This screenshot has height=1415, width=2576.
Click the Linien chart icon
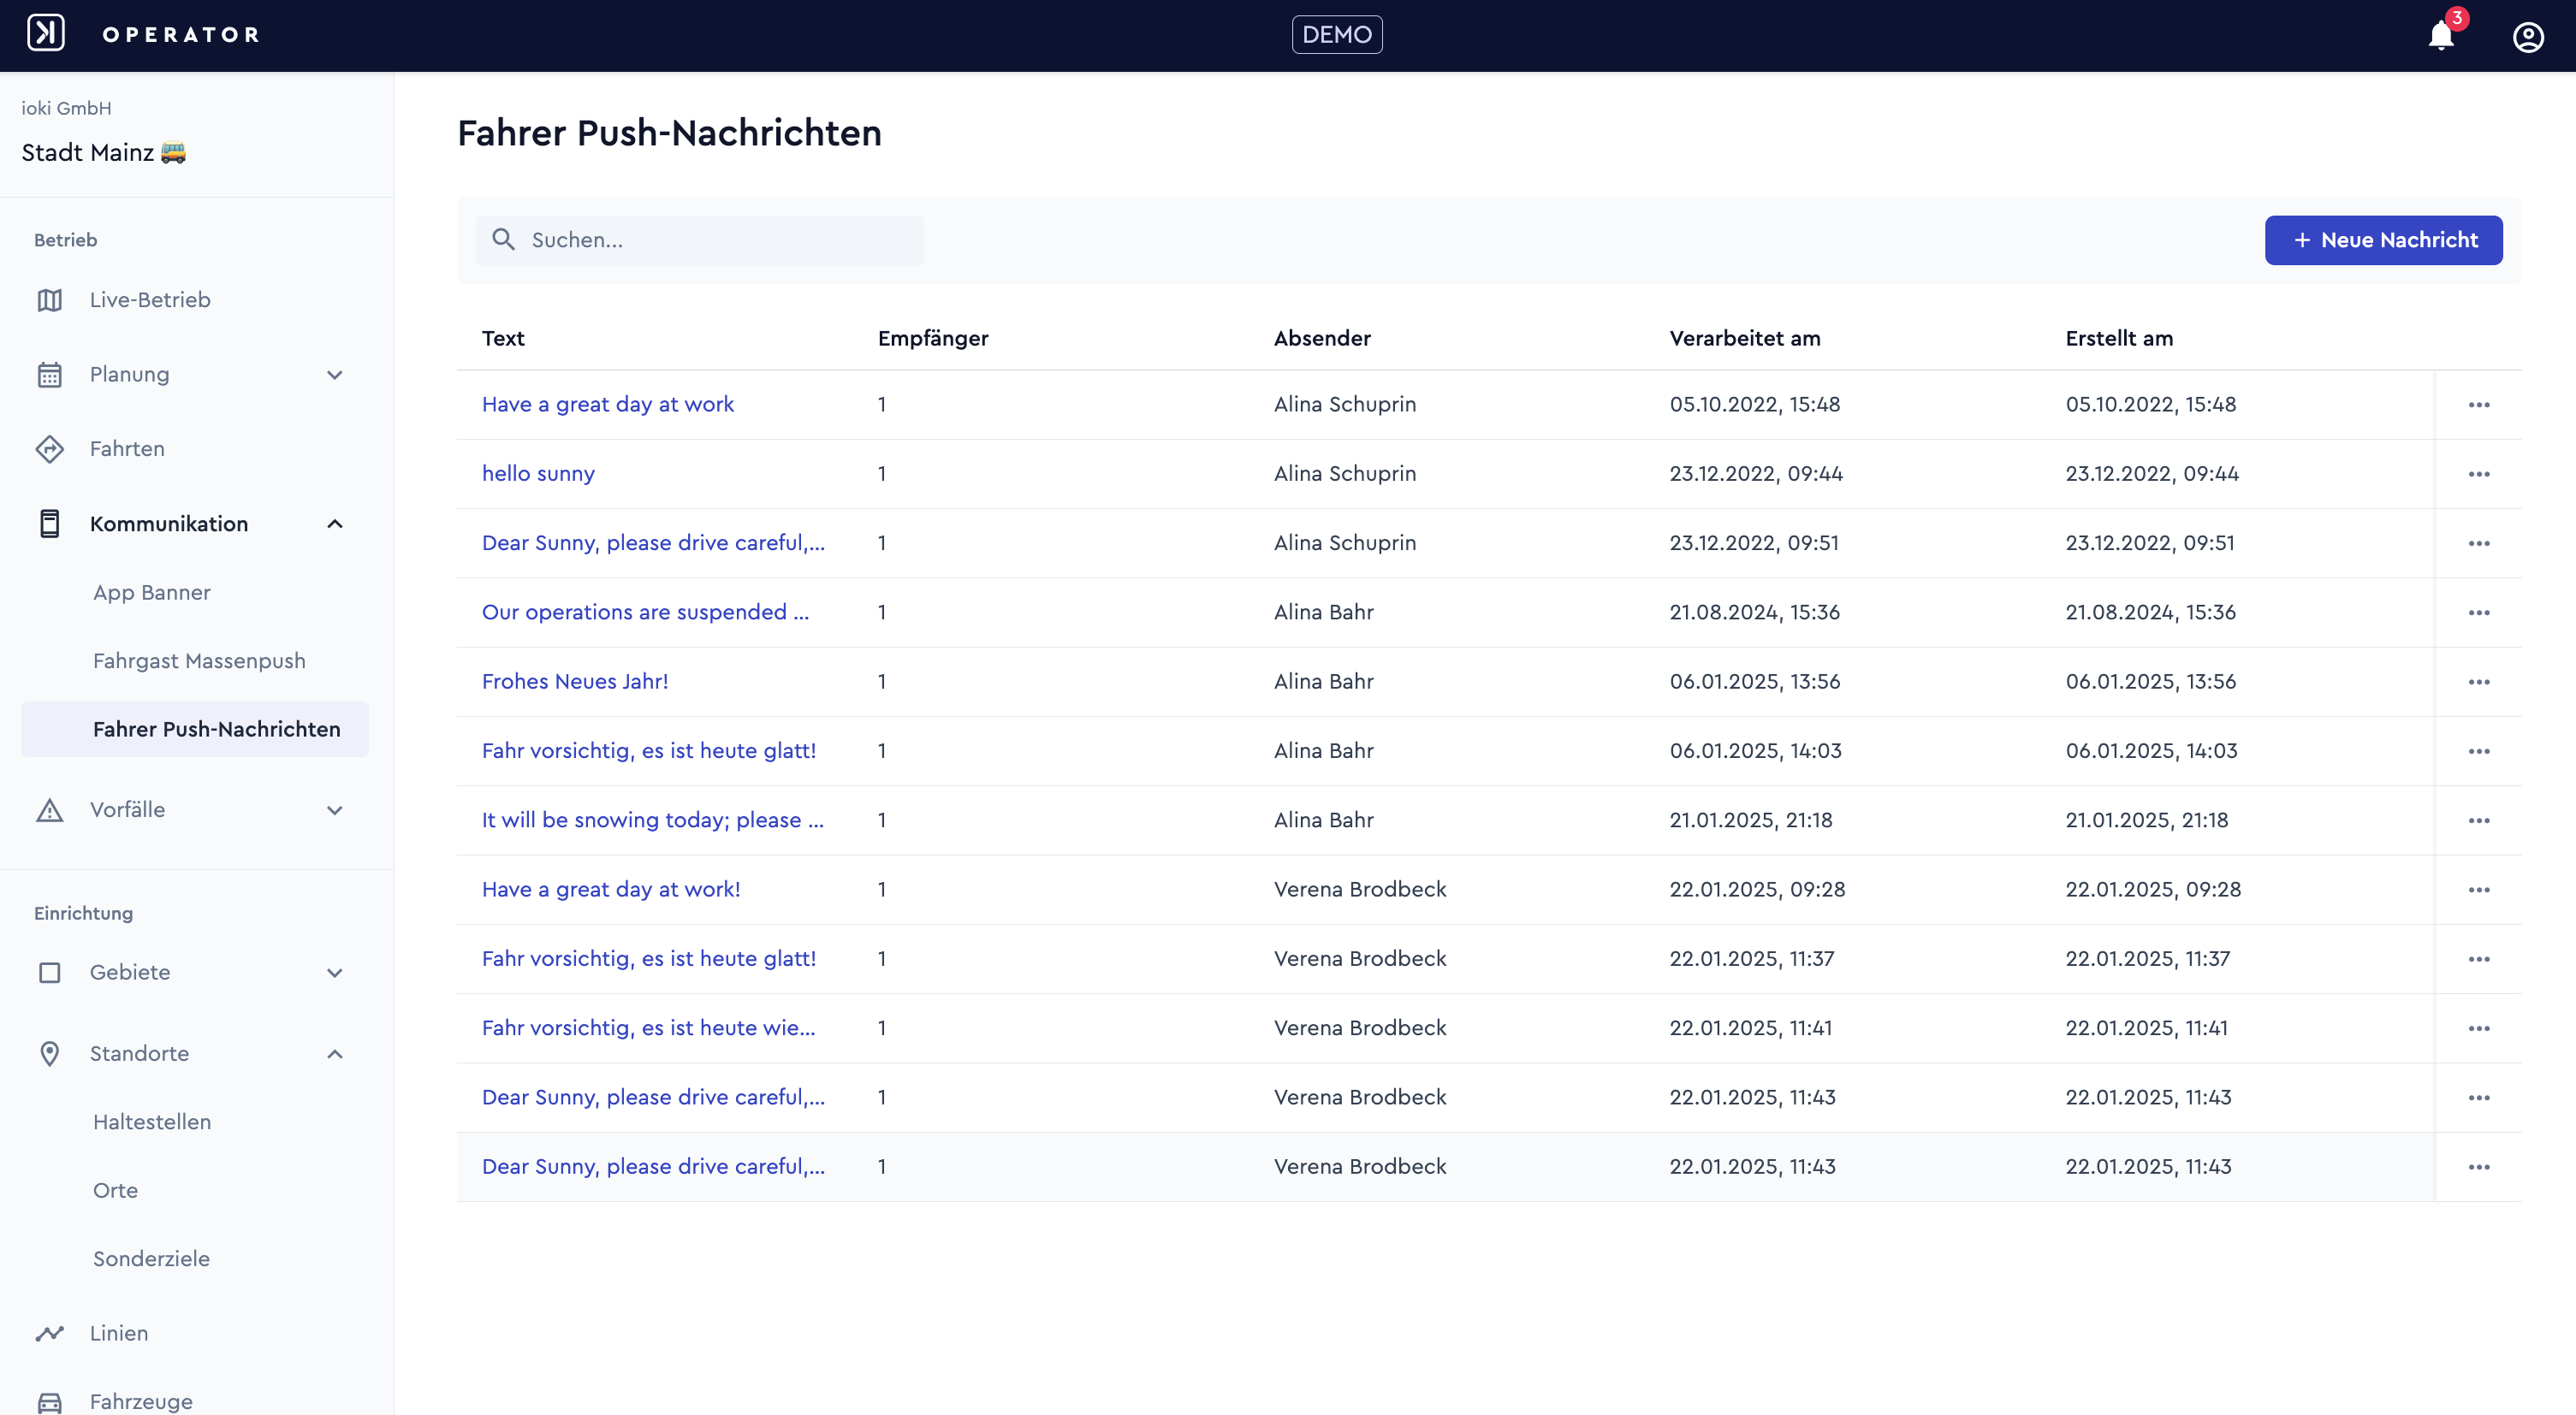tap(49, 1333)
